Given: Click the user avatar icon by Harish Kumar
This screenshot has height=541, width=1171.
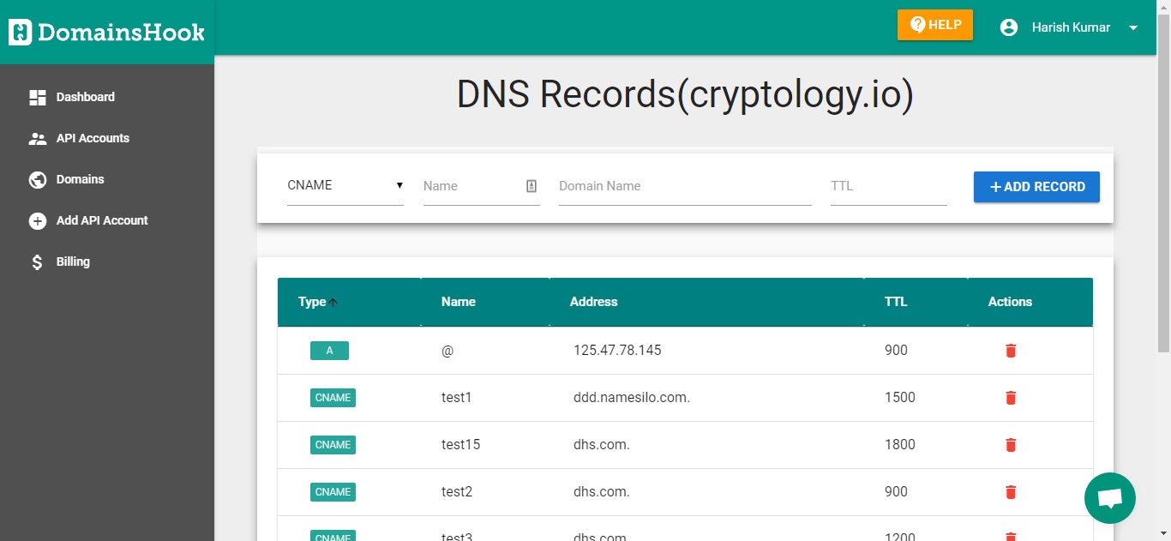Looking at the screenshot, I should click(x=1009, y=27).
